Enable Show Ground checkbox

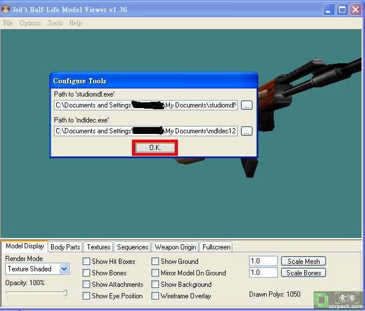pos(156,262)
